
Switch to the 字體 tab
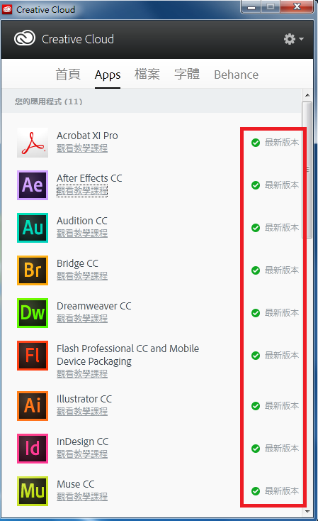pyautogui.click(x=187, y=75)
